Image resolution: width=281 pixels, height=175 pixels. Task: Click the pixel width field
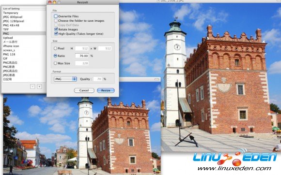coord(105,48)
